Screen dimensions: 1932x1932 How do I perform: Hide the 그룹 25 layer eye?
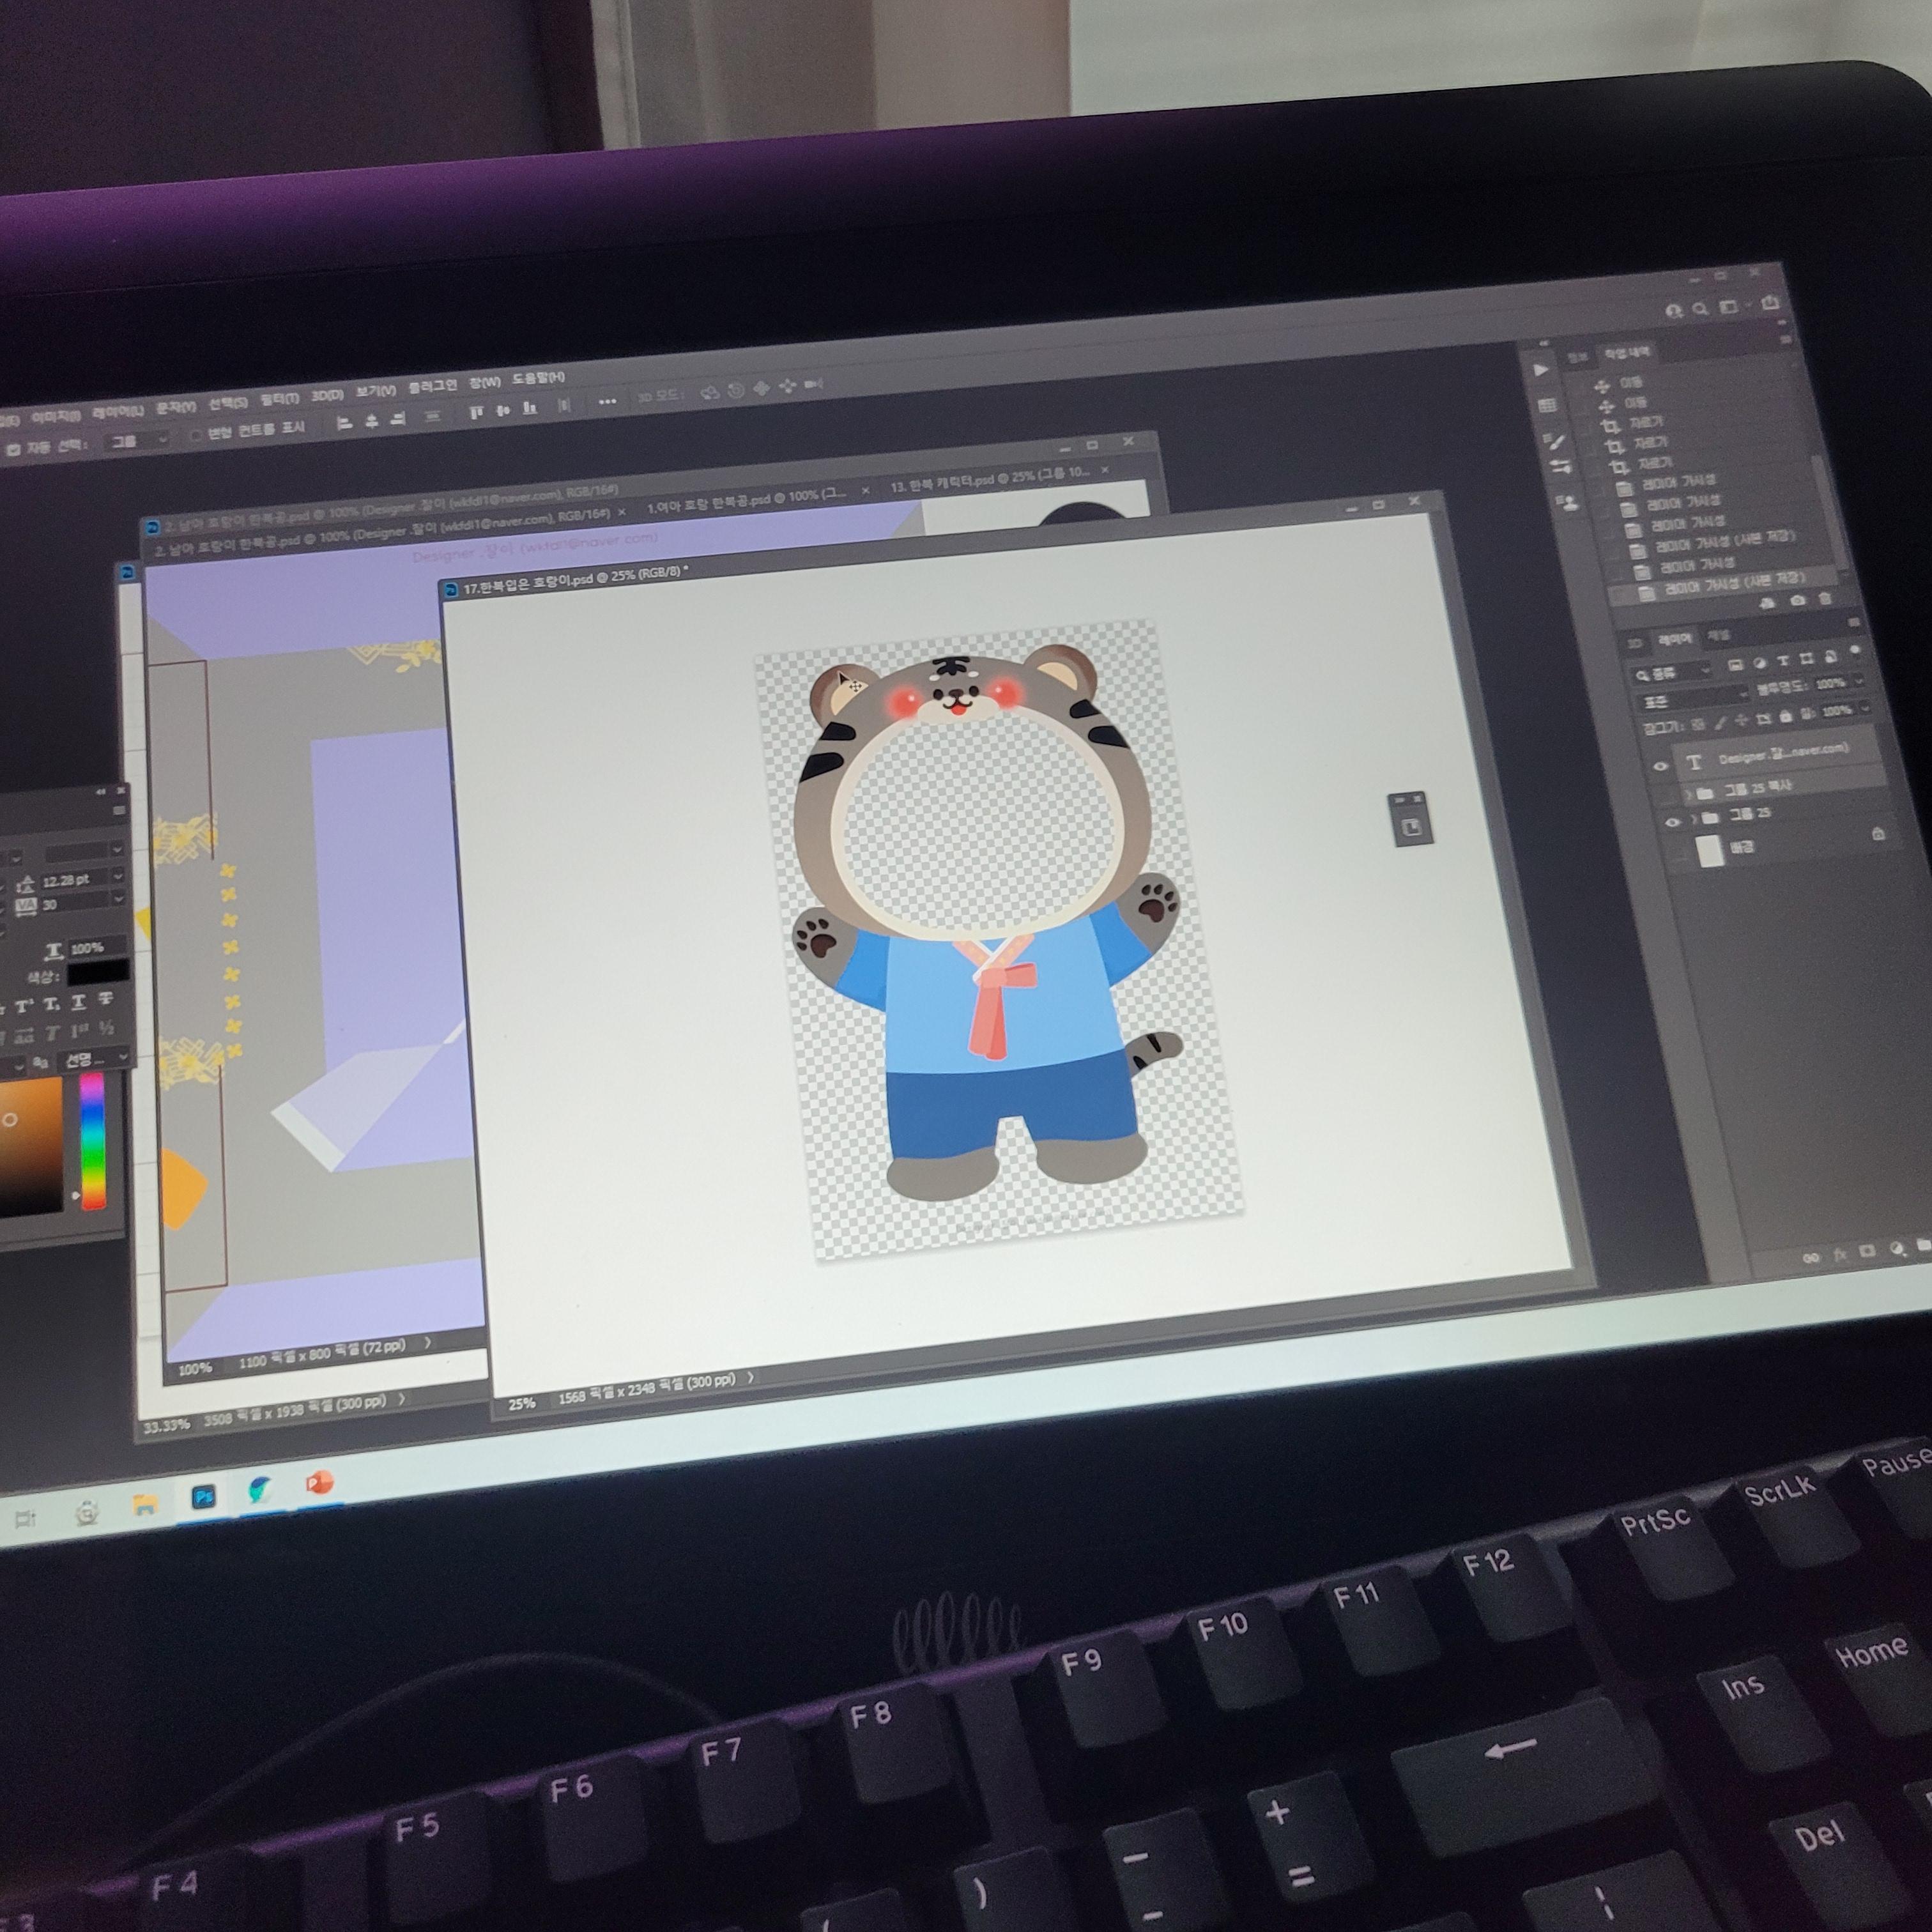pyautogui.click(x=1672, y=822)
